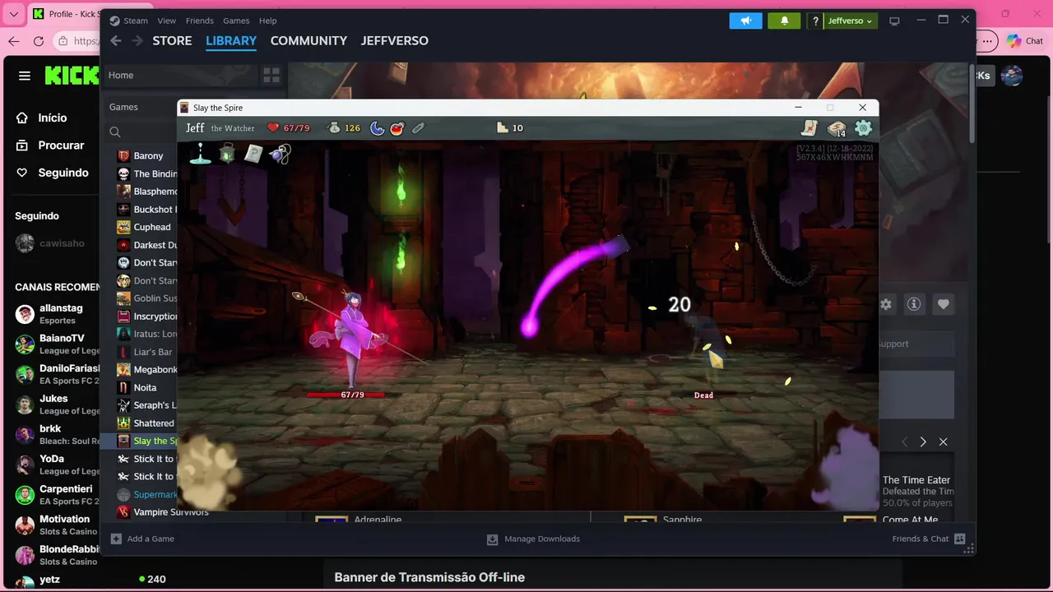Select Cuphead in the game list
The width and height of the screenshot is (1053, 592).
coord(146,227)
